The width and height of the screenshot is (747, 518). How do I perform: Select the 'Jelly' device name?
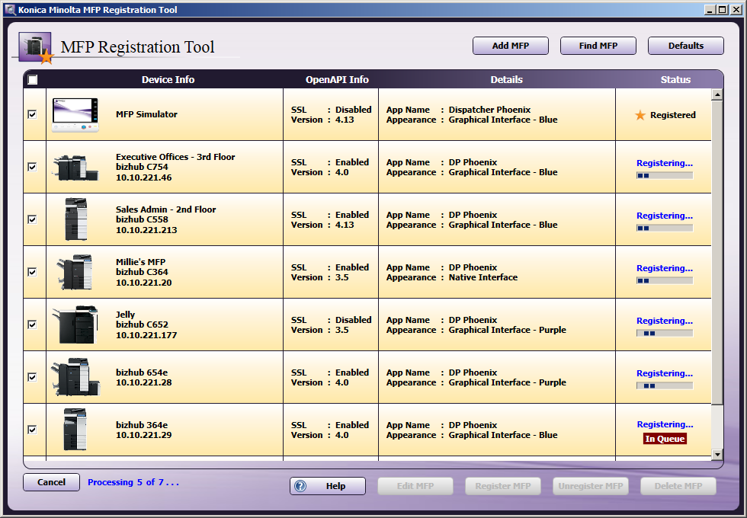tap(125, 315)
